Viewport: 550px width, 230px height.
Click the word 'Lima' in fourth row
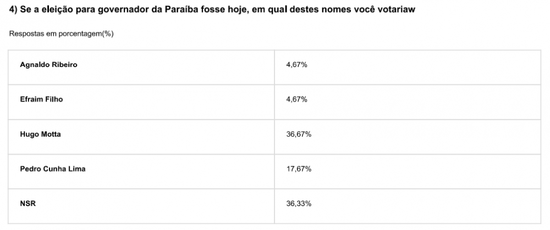pyautogui.click(x=78, y=169)
